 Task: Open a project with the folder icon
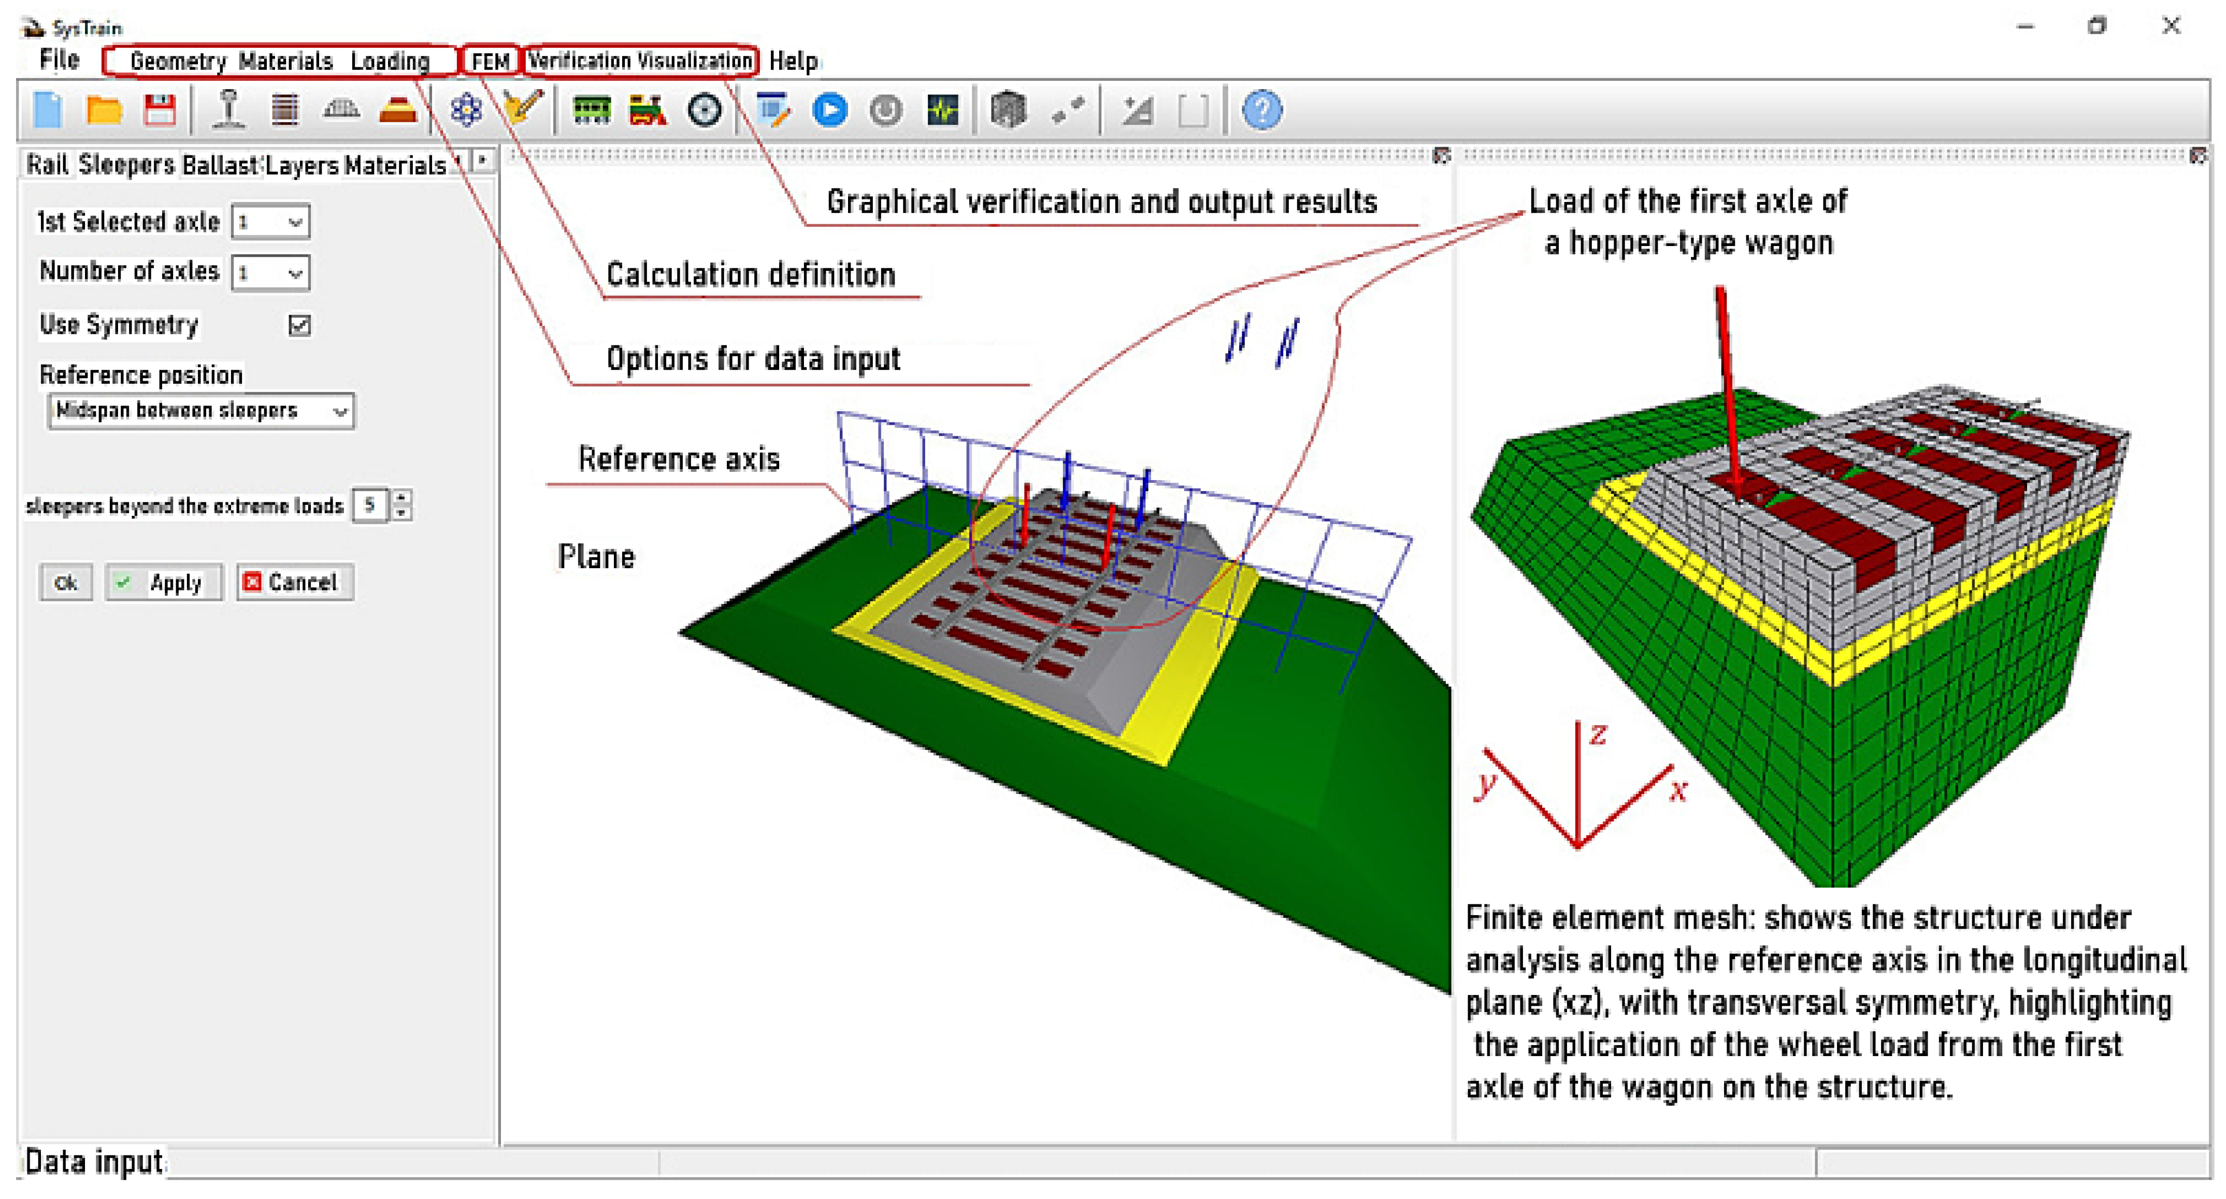pos(104,110)
